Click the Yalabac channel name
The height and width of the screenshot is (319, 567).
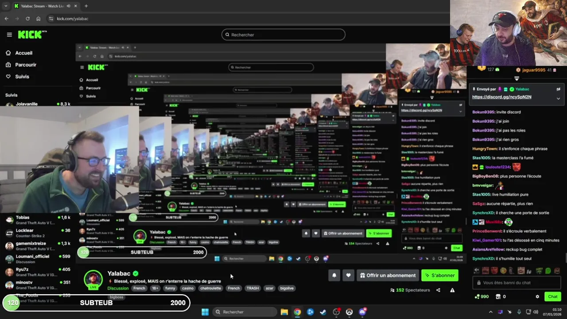[x=119, y=274]
